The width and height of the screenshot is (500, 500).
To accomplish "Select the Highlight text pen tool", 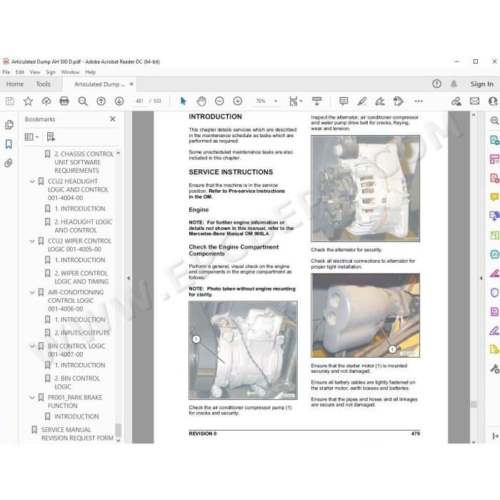I will [x=361, y=101].
